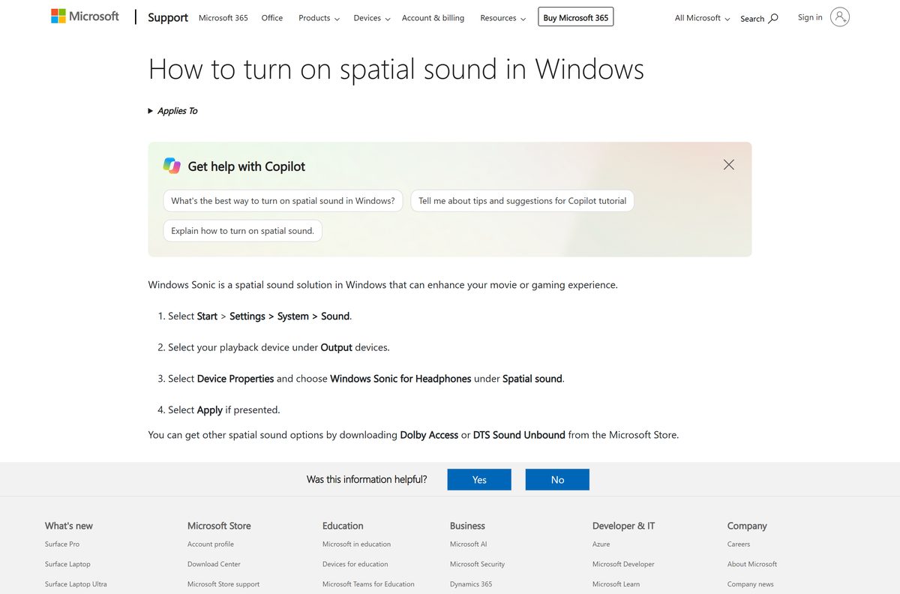This screenshot has width=900, height=594.
Task: Click the Copilot logo icon
Action: [172, 166]
